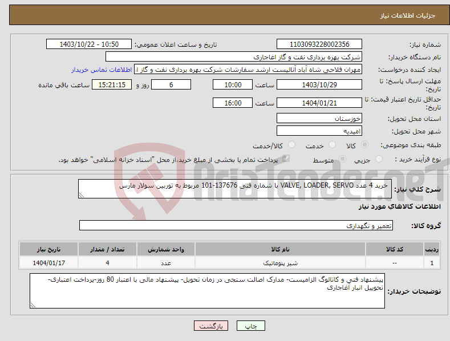Click the remaining days field showing 6
The width and height of the screenshot is (450, 341).
point(171,84)
